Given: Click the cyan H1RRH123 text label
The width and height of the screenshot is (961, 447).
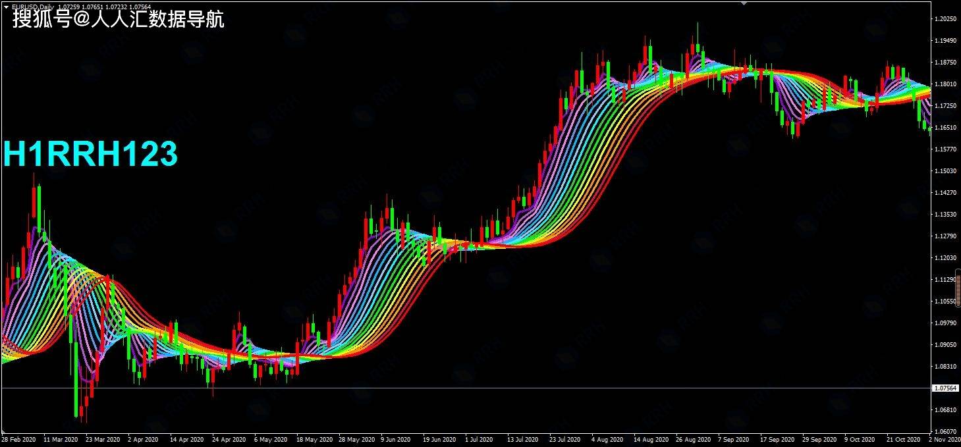Looking at the screenshot, I should 90,155.
